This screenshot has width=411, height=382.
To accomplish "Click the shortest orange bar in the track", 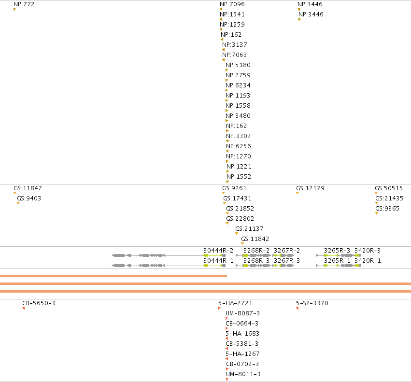I will (x=113, y=276).
